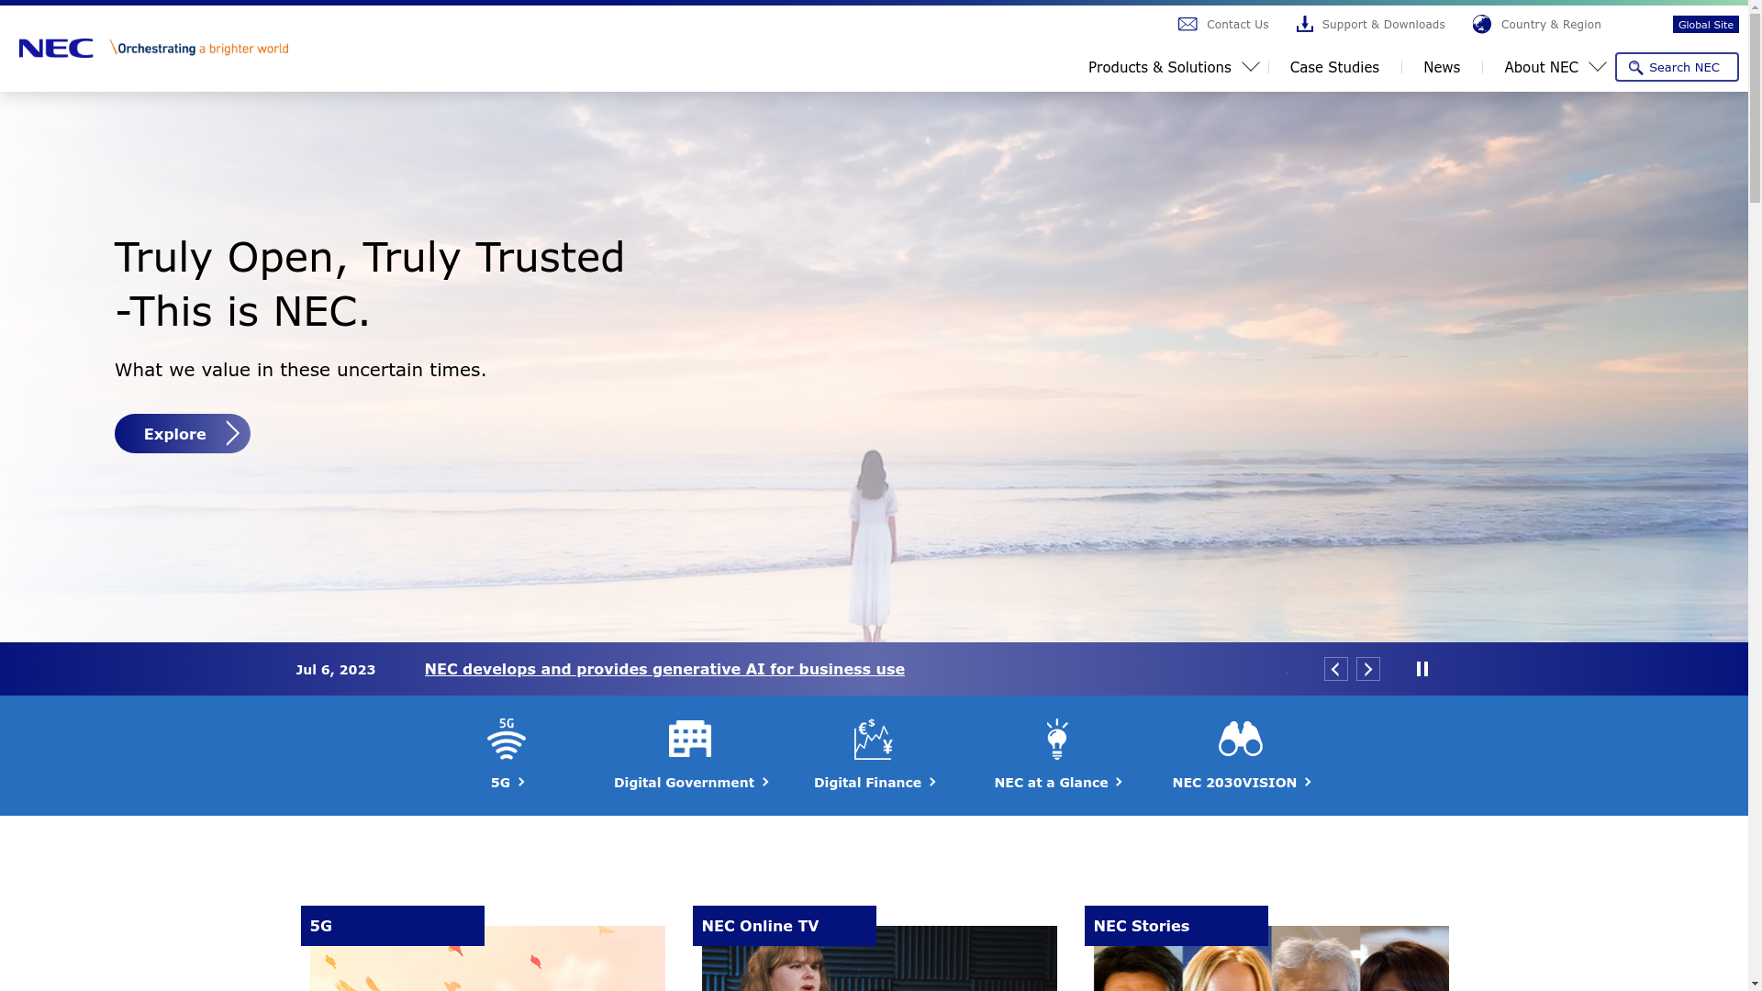Click the Contact Us envelope icon

tap(1188, 25)
